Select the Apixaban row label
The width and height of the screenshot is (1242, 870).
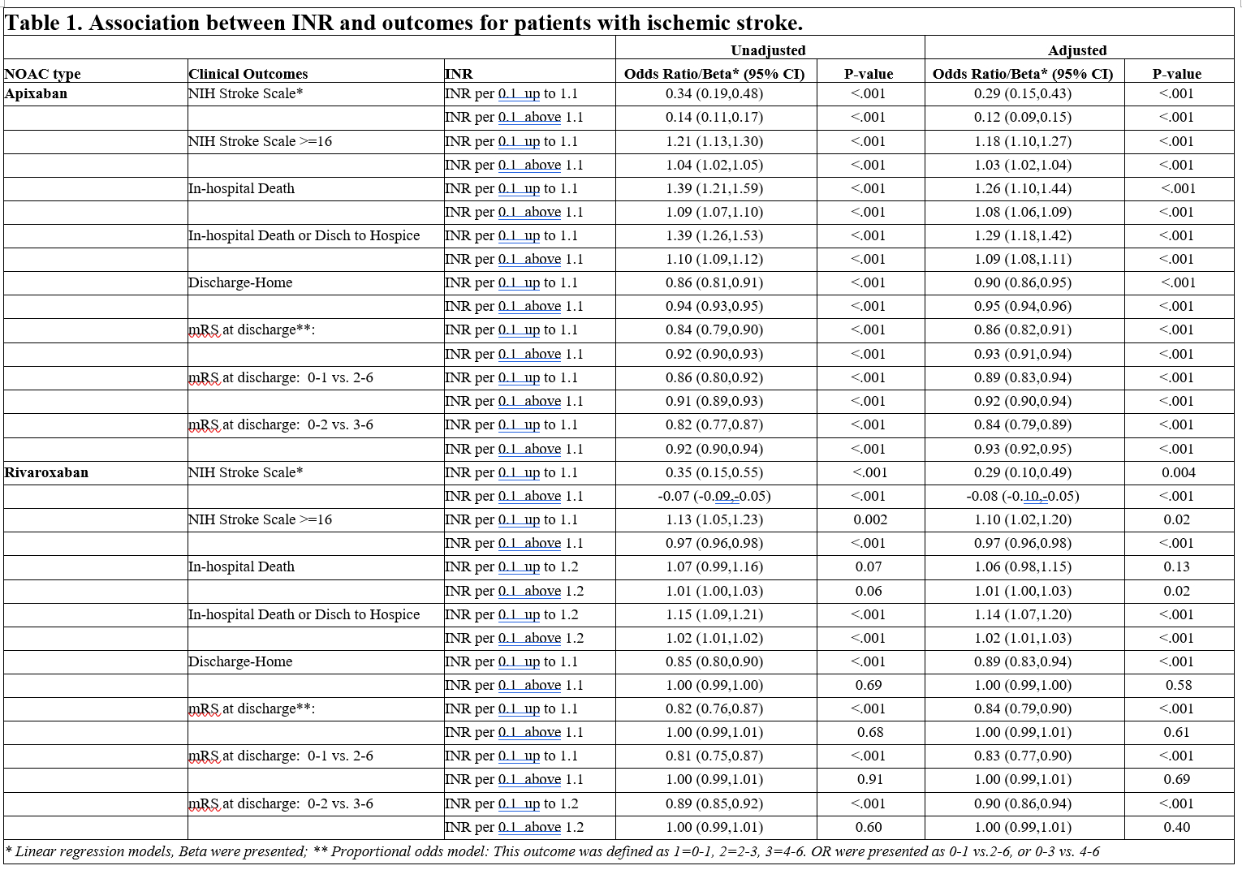(x=37, y=93)
